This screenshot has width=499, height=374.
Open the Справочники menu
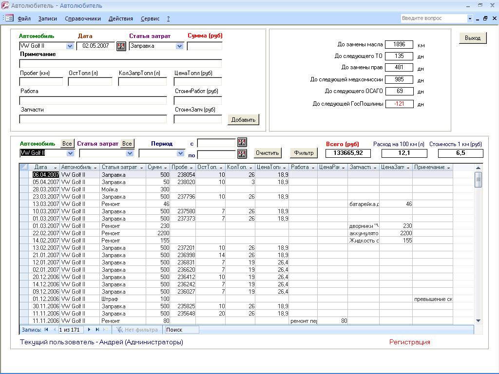point(83,19)
